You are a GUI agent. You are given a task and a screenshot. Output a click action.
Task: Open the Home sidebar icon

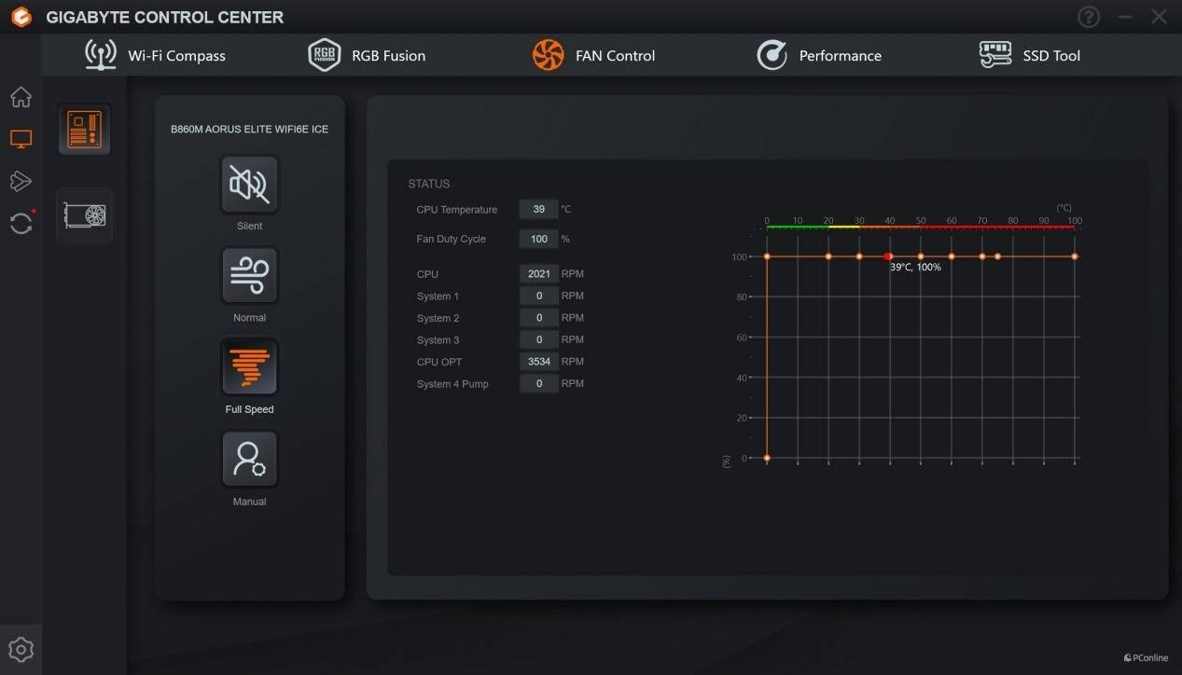point(21,97)
